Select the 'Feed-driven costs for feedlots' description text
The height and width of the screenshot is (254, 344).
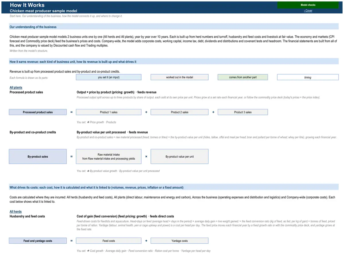click(206, 225)
